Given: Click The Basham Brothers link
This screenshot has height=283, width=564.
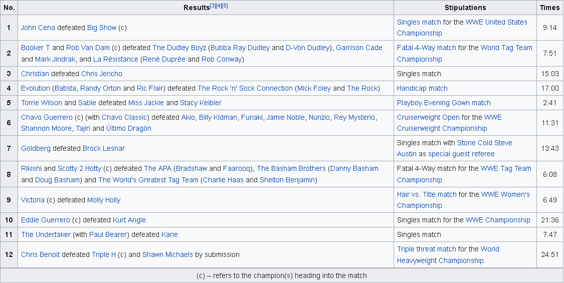Looking at the screenshot, I should [291, 168].
